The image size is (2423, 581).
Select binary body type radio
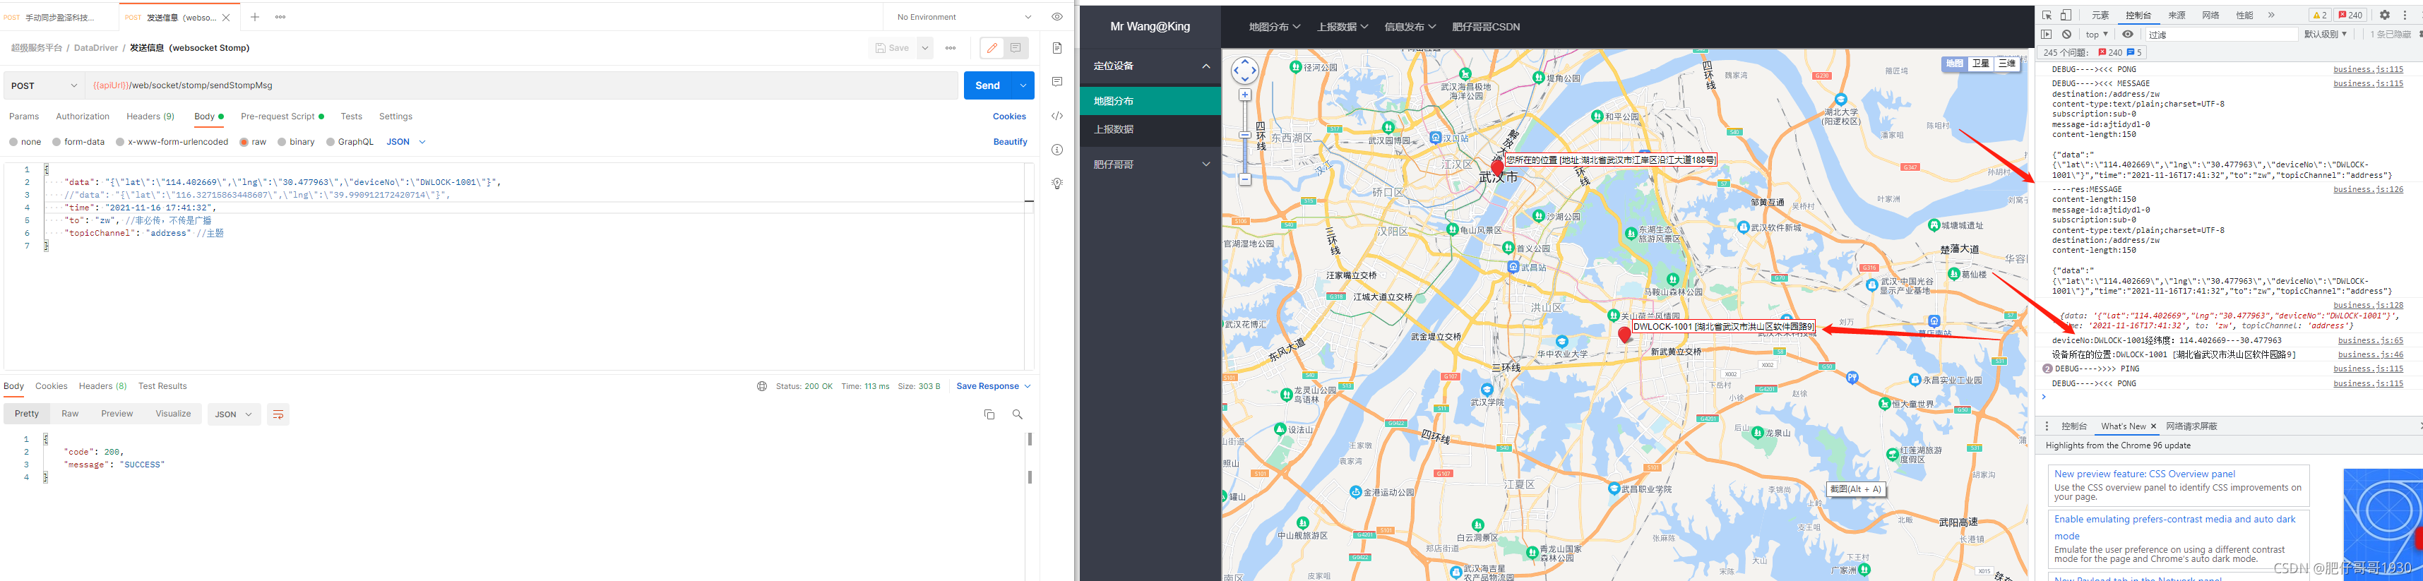coord(281,142)
